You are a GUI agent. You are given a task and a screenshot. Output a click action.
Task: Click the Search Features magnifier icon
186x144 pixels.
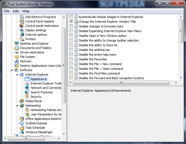tap(27, 92)
